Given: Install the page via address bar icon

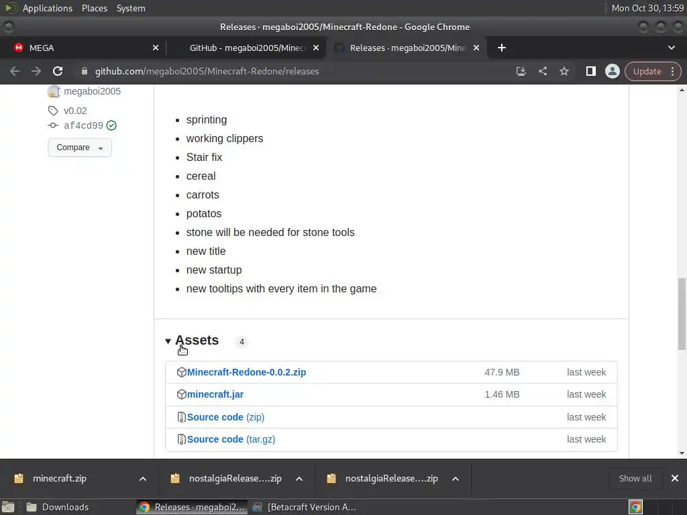Looking at the screenshot, I should 521,71.
